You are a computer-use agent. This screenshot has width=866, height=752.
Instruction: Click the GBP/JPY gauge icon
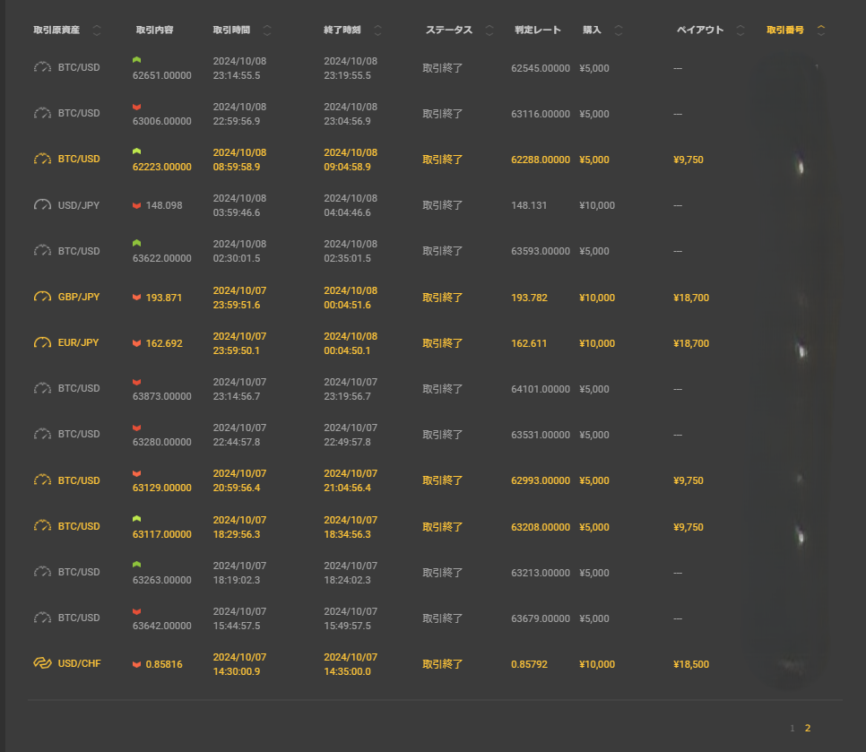(43, 297)
